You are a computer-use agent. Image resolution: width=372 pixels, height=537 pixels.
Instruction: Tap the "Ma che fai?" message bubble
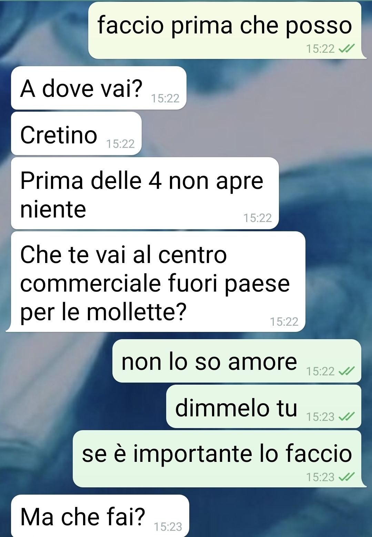(x=100, y=516)
